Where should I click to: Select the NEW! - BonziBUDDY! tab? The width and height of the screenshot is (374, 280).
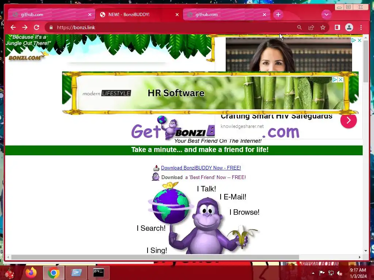coord(138,15)
